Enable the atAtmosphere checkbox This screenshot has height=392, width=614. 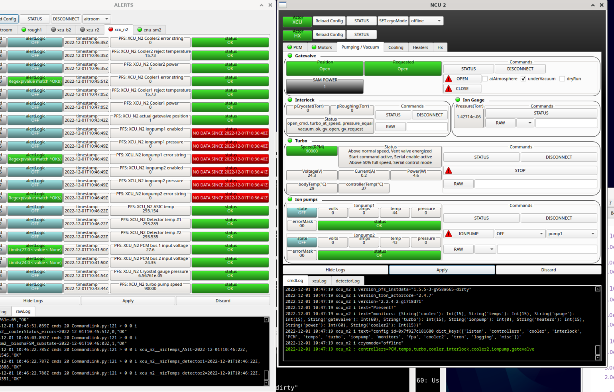coord(485,79)
